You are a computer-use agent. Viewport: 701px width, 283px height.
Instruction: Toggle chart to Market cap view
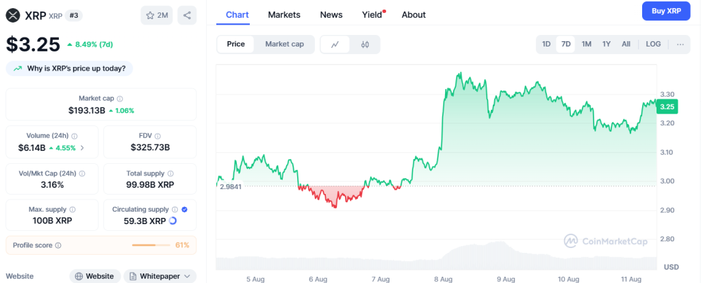pos(284,44)
